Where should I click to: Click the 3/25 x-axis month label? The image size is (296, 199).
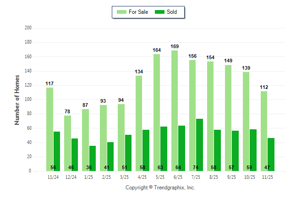pyautogui.click(x=124, y=177)
